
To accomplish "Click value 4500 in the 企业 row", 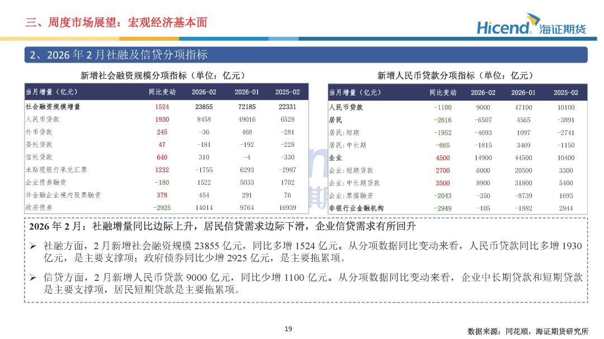I will pyautogui.click(x=442, y=157).
